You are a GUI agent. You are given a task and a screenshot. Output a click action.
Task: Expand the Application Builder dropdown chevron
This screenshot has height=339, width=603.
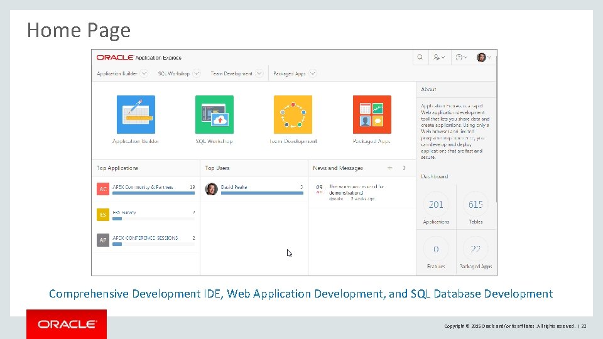pos(144,73)
